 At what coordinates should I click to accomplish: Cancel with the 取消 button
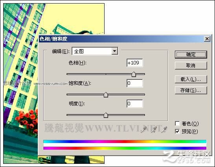[x=191, y=66]
